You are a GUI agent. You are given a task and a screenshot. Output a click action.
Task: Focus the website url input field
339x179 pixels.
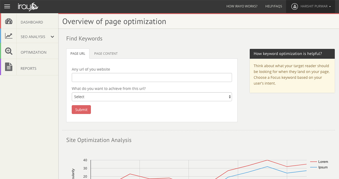[x=152, y=77]
